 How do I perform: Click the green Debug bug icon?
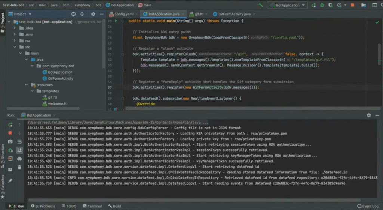322,5
